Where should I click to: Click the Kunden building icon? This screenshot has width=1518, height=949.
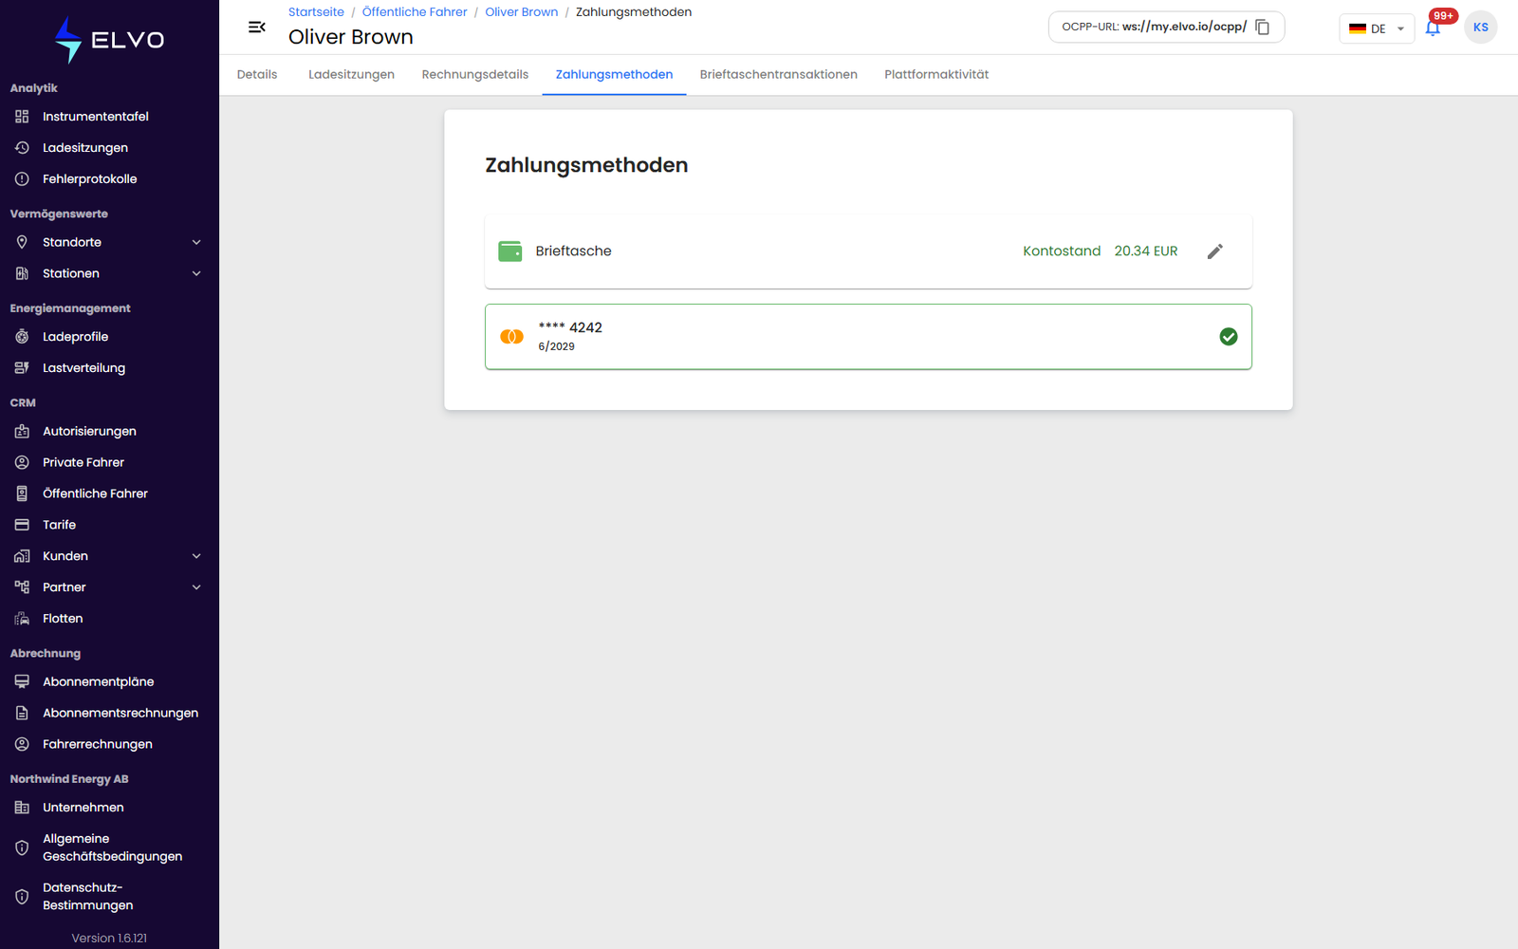(x=22, y=556)
